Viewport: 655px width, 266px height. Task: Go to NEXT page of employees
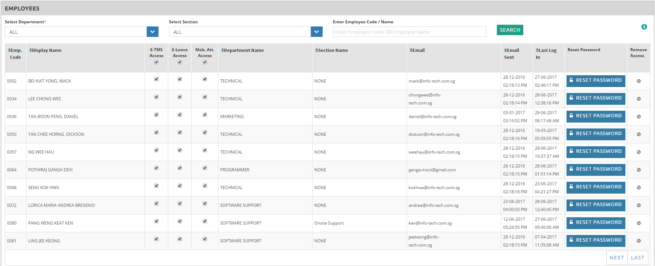(617, 258)
